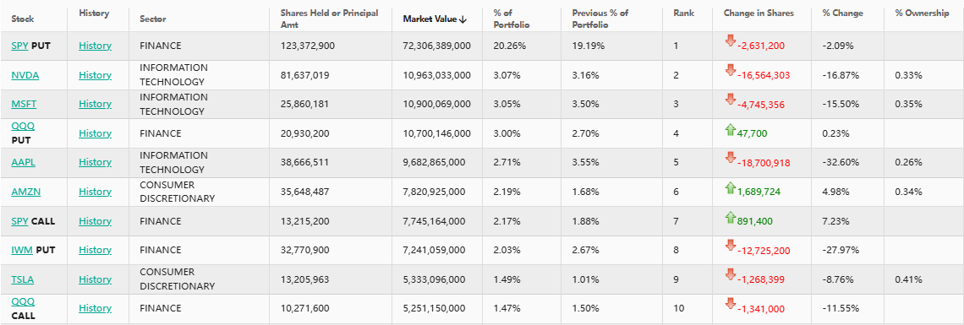This screenshot has width=964, height=325.
Task: Open History link for IWM PUT
Action: 95,250
